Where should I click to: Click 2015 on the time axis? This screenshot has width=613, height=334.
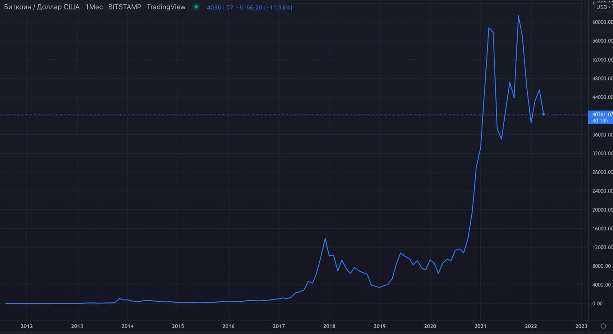pos(178,326)
